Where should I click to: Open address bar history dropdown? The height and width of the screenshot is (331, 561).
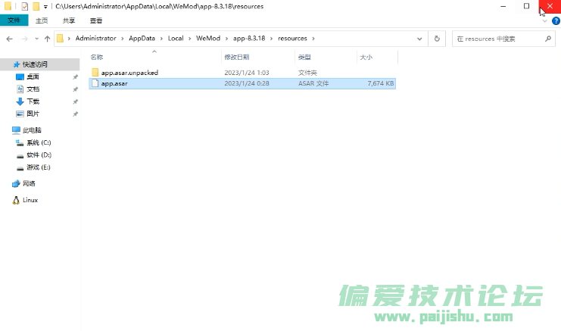click(x=419, y=39)
